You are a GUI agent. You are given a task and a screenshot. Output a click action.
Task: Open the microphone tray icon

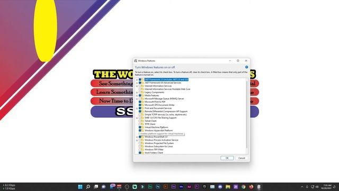307,187
